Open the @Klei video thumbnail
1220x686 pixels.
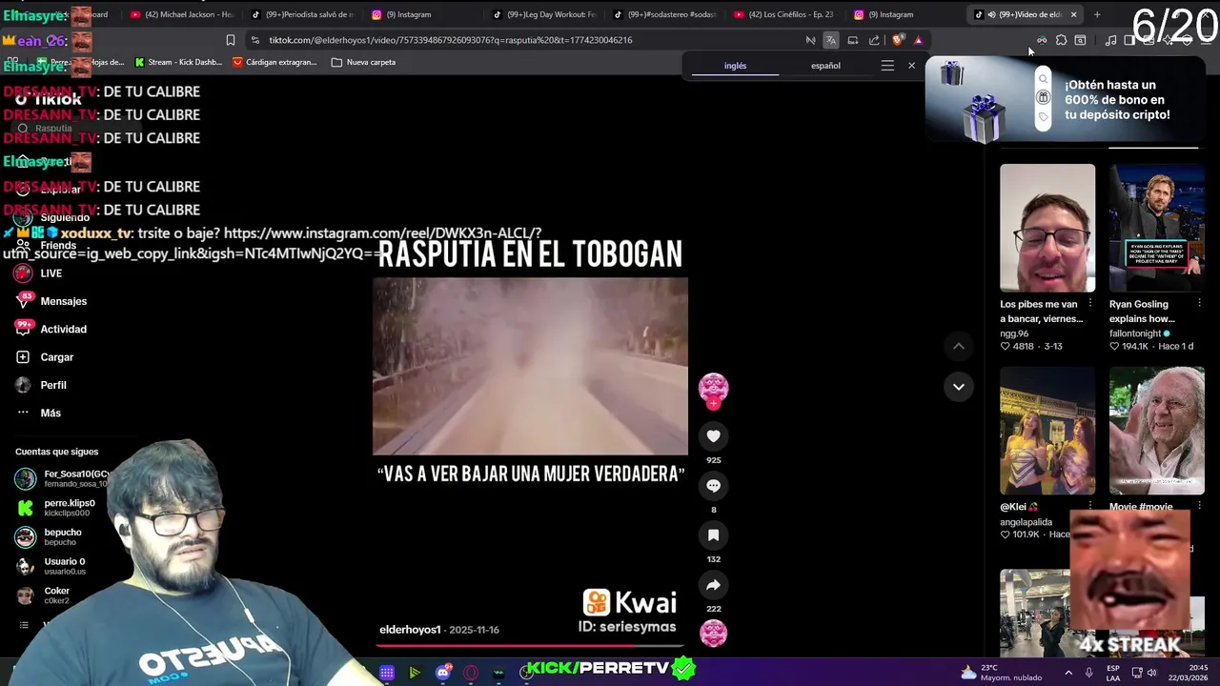1047,431
